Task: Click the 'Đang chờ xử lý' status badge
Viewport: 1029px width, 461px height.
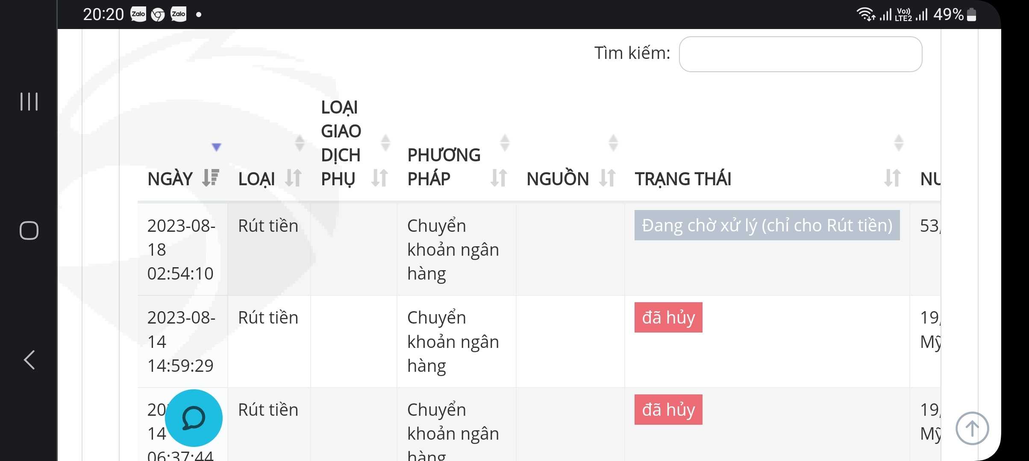Action: pyautogui.click(x=767, y=225)
